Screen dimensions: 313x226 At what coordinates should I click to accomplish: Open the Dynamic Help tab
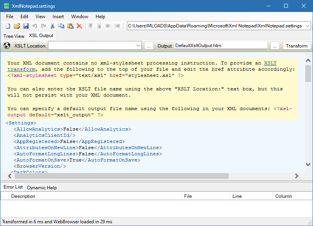click(x=42, y=187)
